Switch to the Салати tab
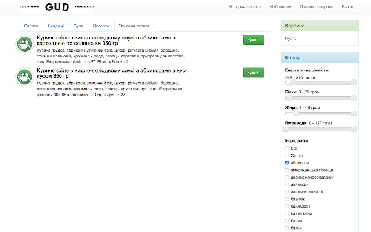 pyautogui.click(x=31, y=26)
